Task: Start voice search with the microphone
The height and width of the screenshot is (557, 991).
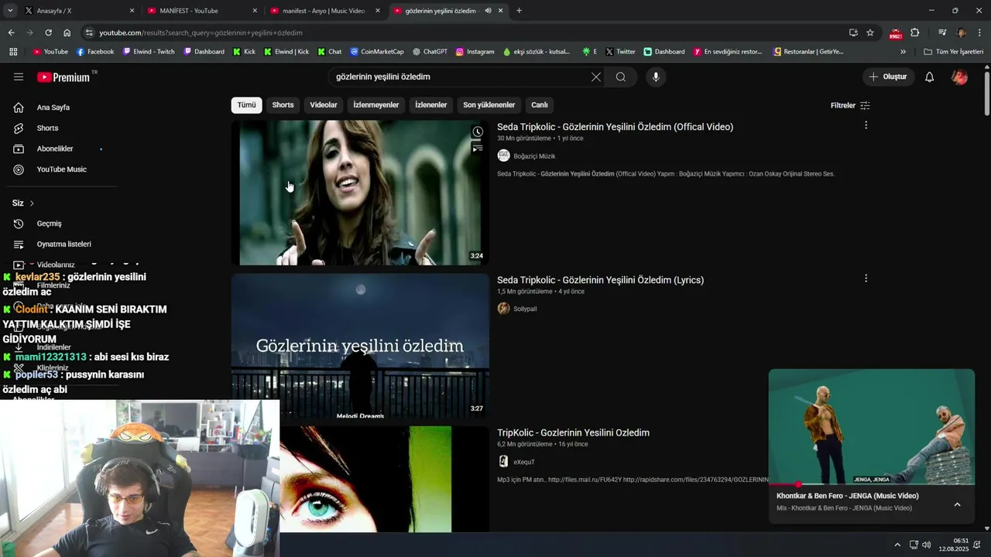Action: [x=656, y=77]
